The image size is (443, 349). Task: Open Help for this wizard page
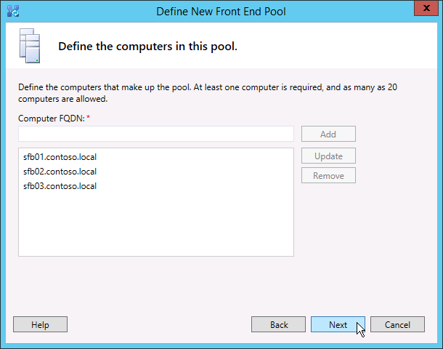point(40,324)
